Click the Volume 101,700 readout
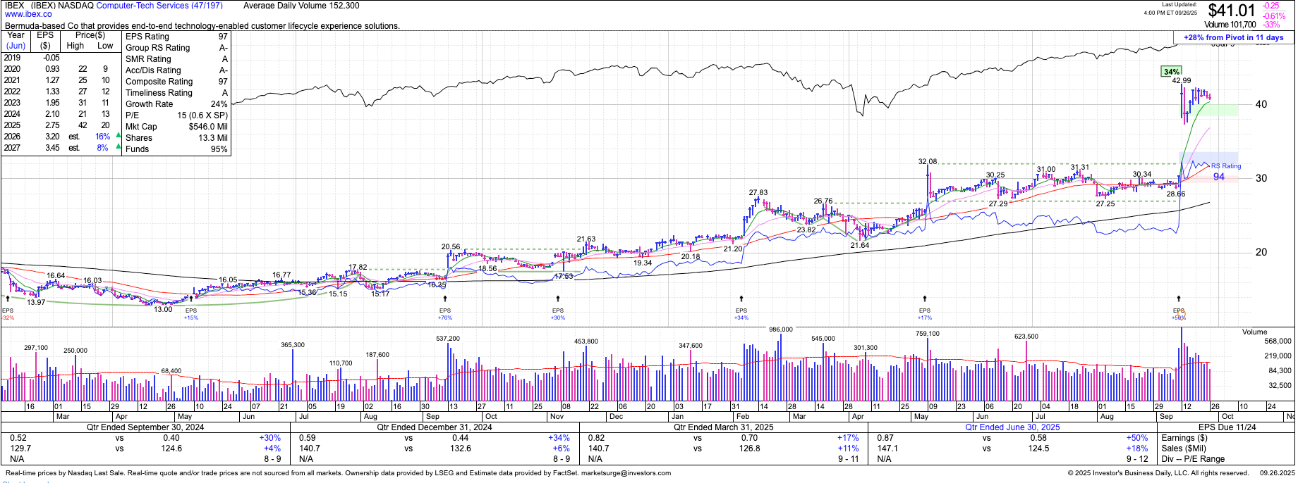1298x483 pixels. 1230,25
